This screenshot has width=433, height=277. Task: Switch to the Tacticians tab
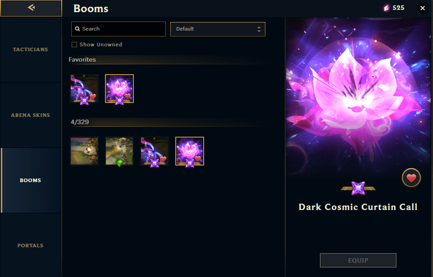30,49
